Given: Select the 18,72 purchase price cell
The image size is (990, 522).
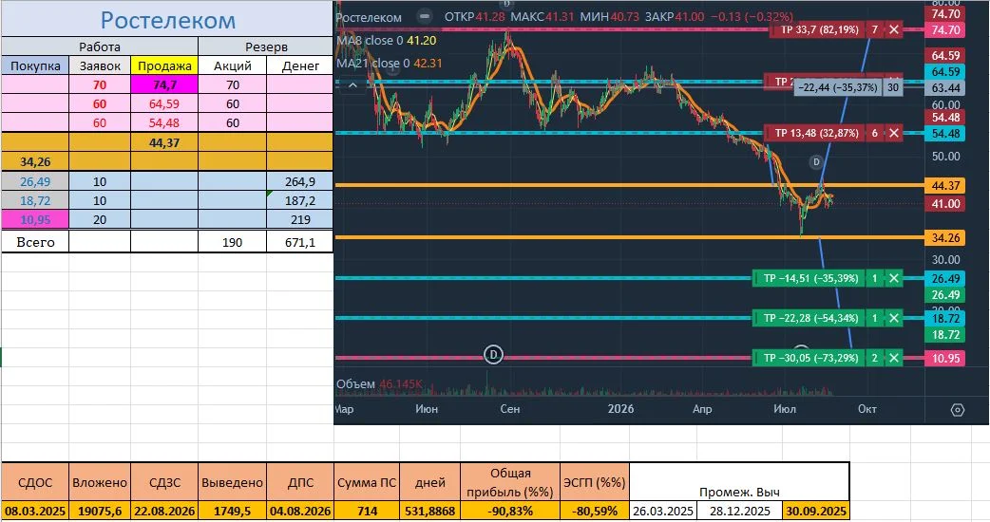Looking at the screenshot, I should tap(35, 200).
